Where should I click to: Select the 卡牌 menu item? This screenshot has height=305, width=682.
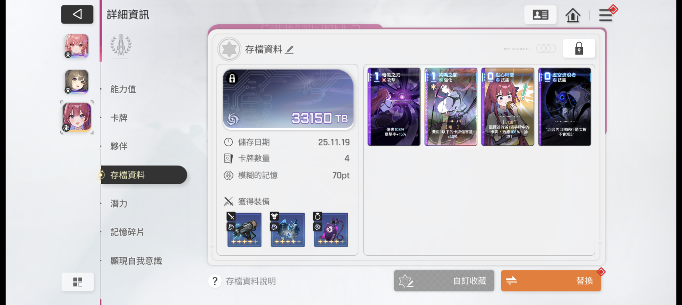(119, 118)
